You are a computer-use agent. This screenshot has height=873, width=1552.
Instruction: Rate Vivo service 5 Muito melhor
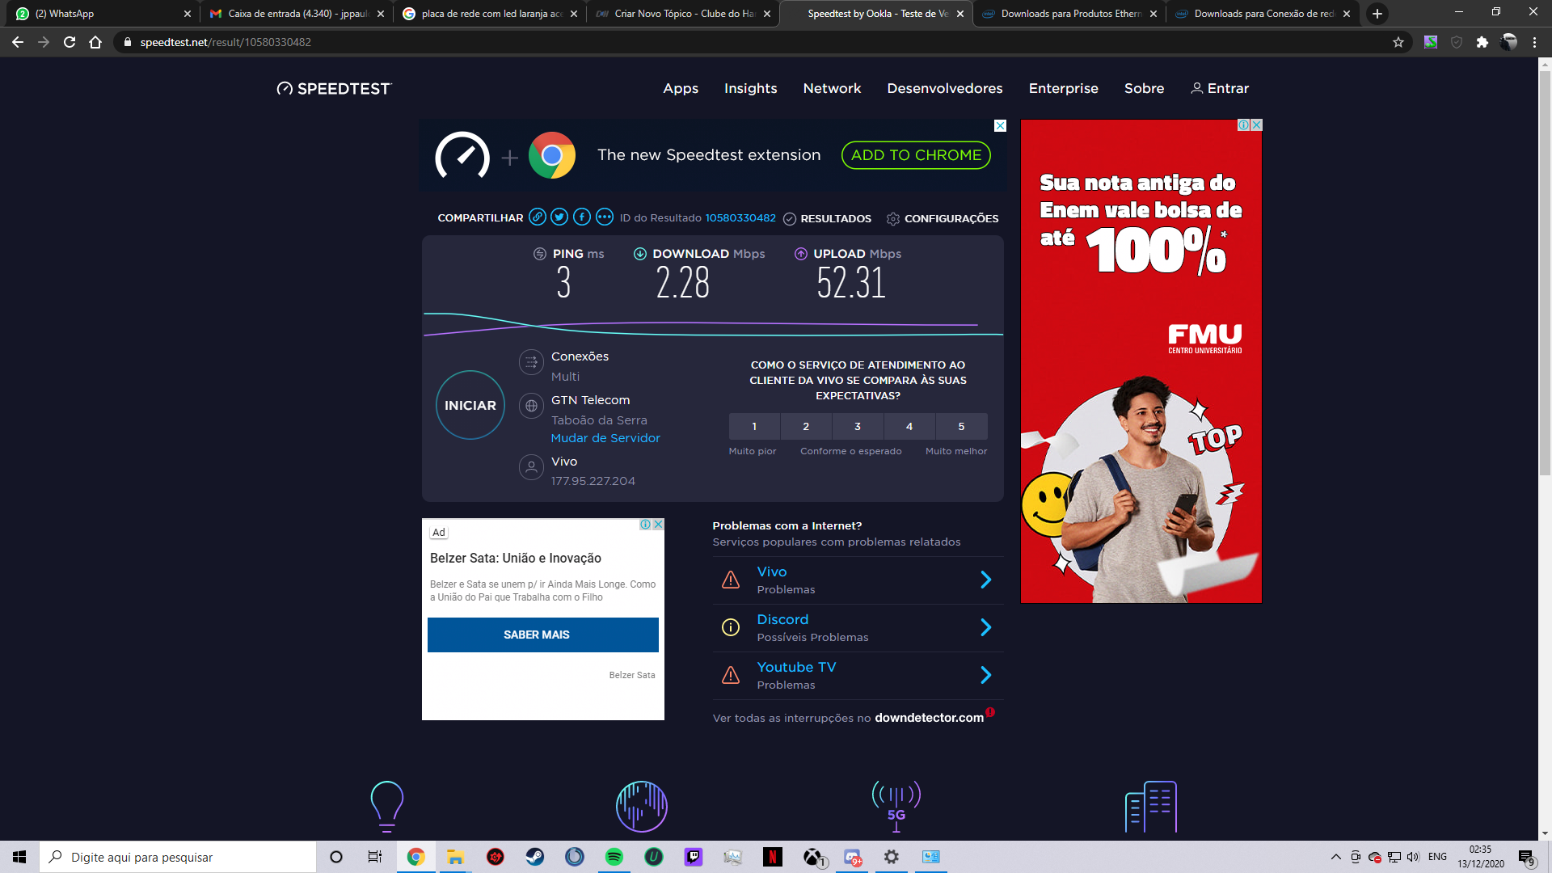click(961, 426)
